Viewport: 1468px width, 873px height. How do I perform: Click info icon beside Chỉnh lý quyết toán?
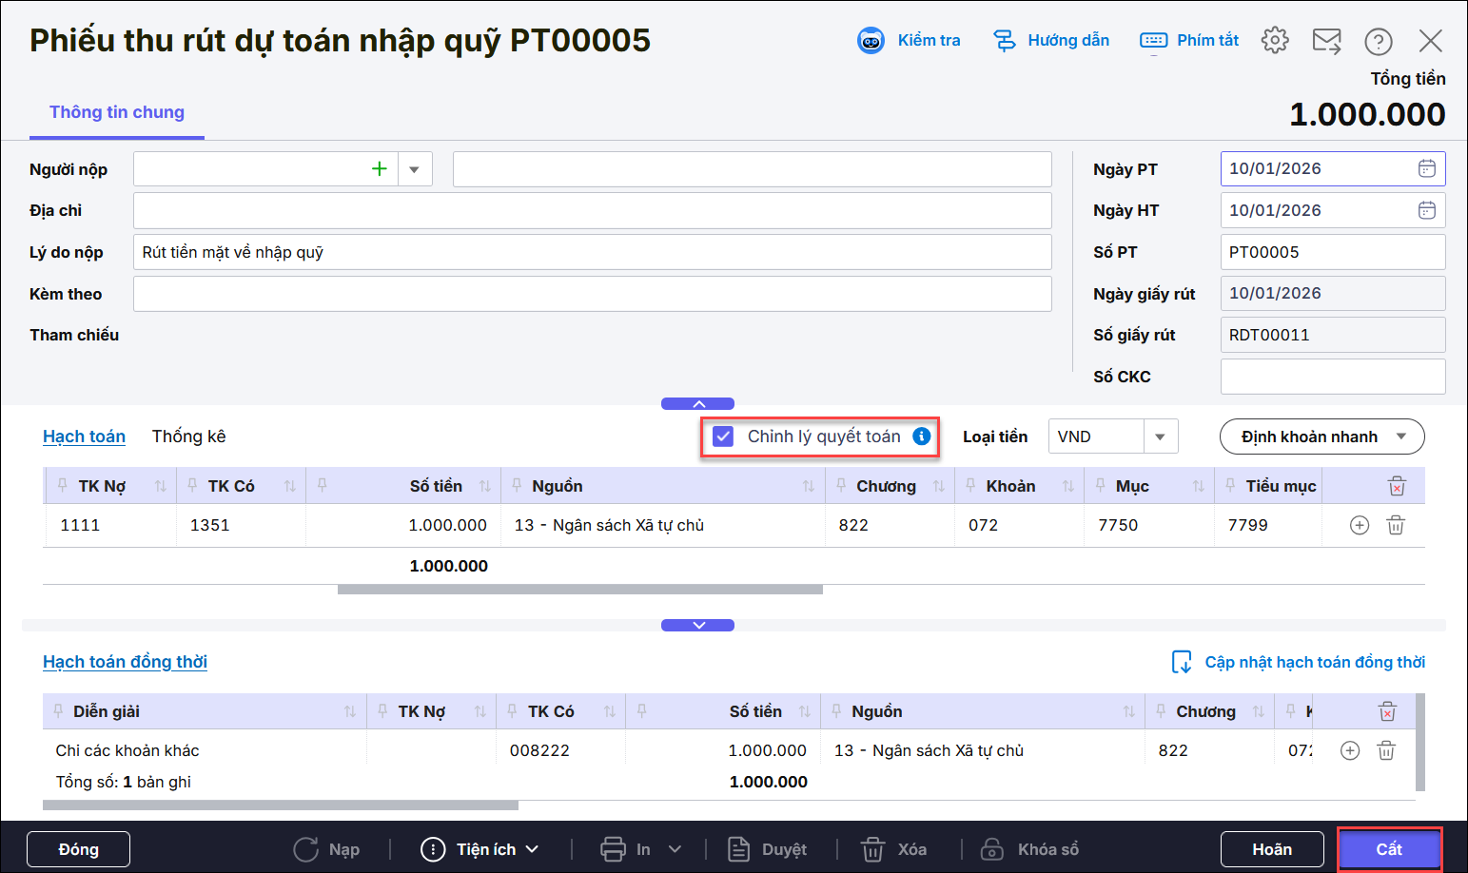tap(921, 436)
